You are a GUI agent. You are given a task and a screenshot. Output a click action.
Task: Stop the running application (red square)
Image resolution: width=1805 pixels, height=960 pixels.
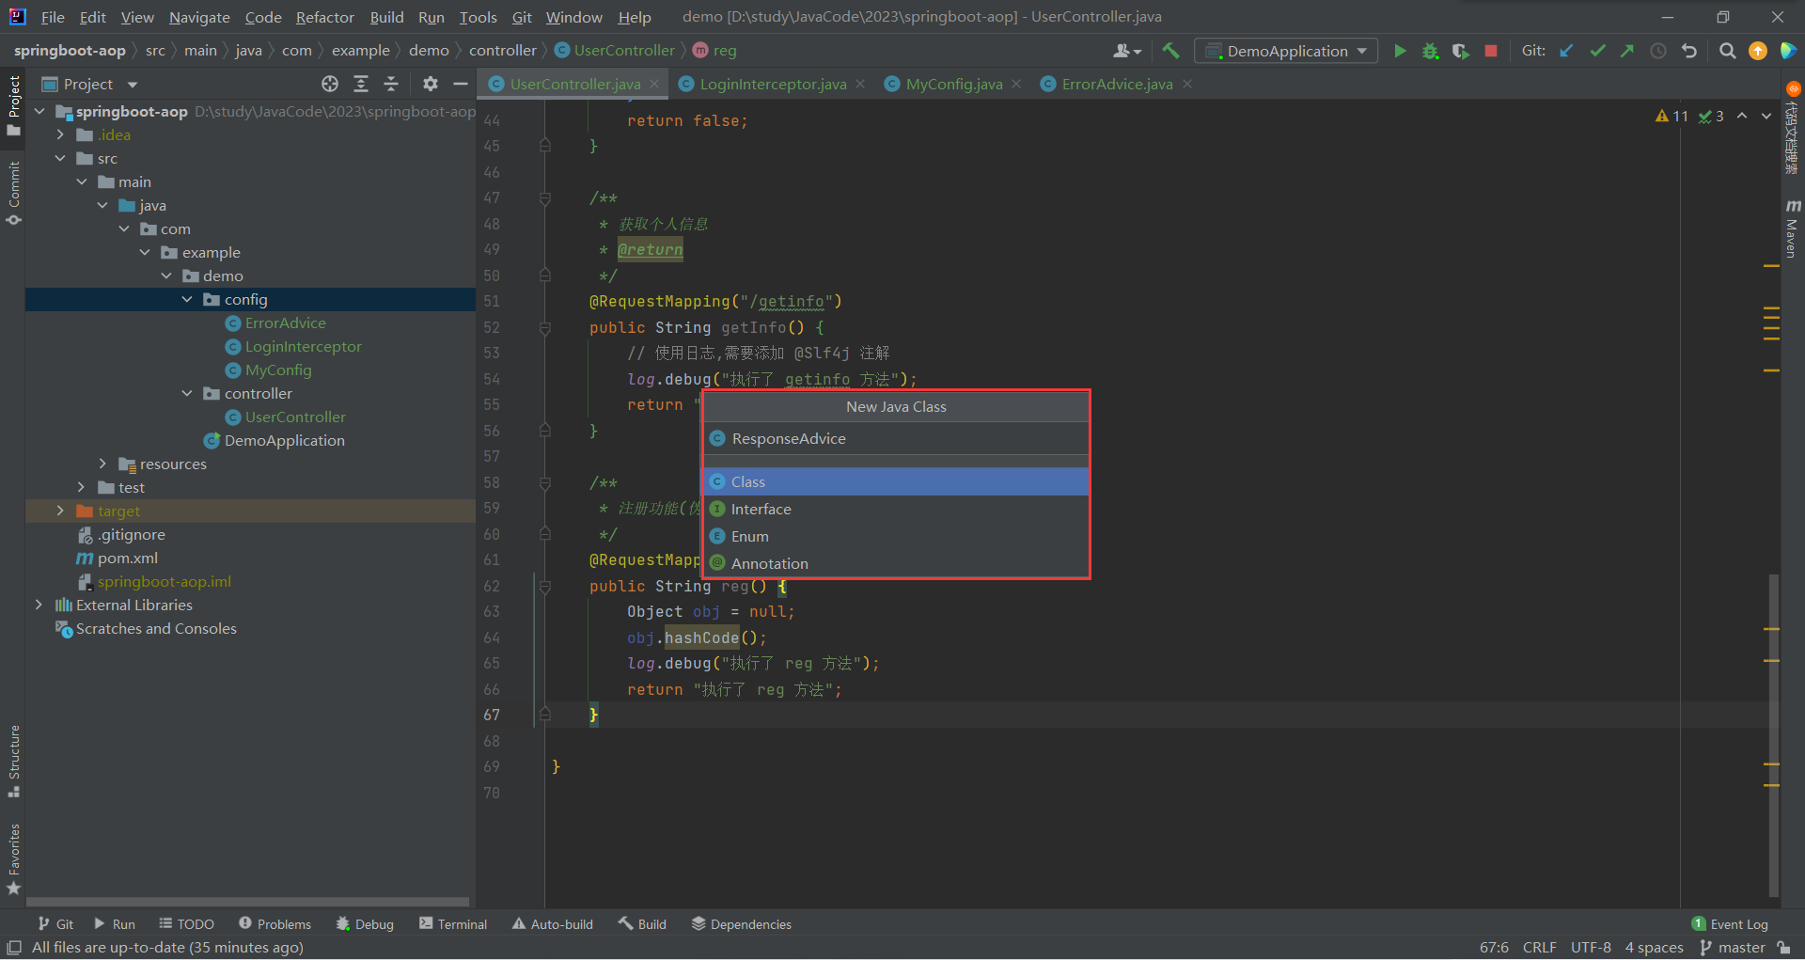click(1490, 51)
